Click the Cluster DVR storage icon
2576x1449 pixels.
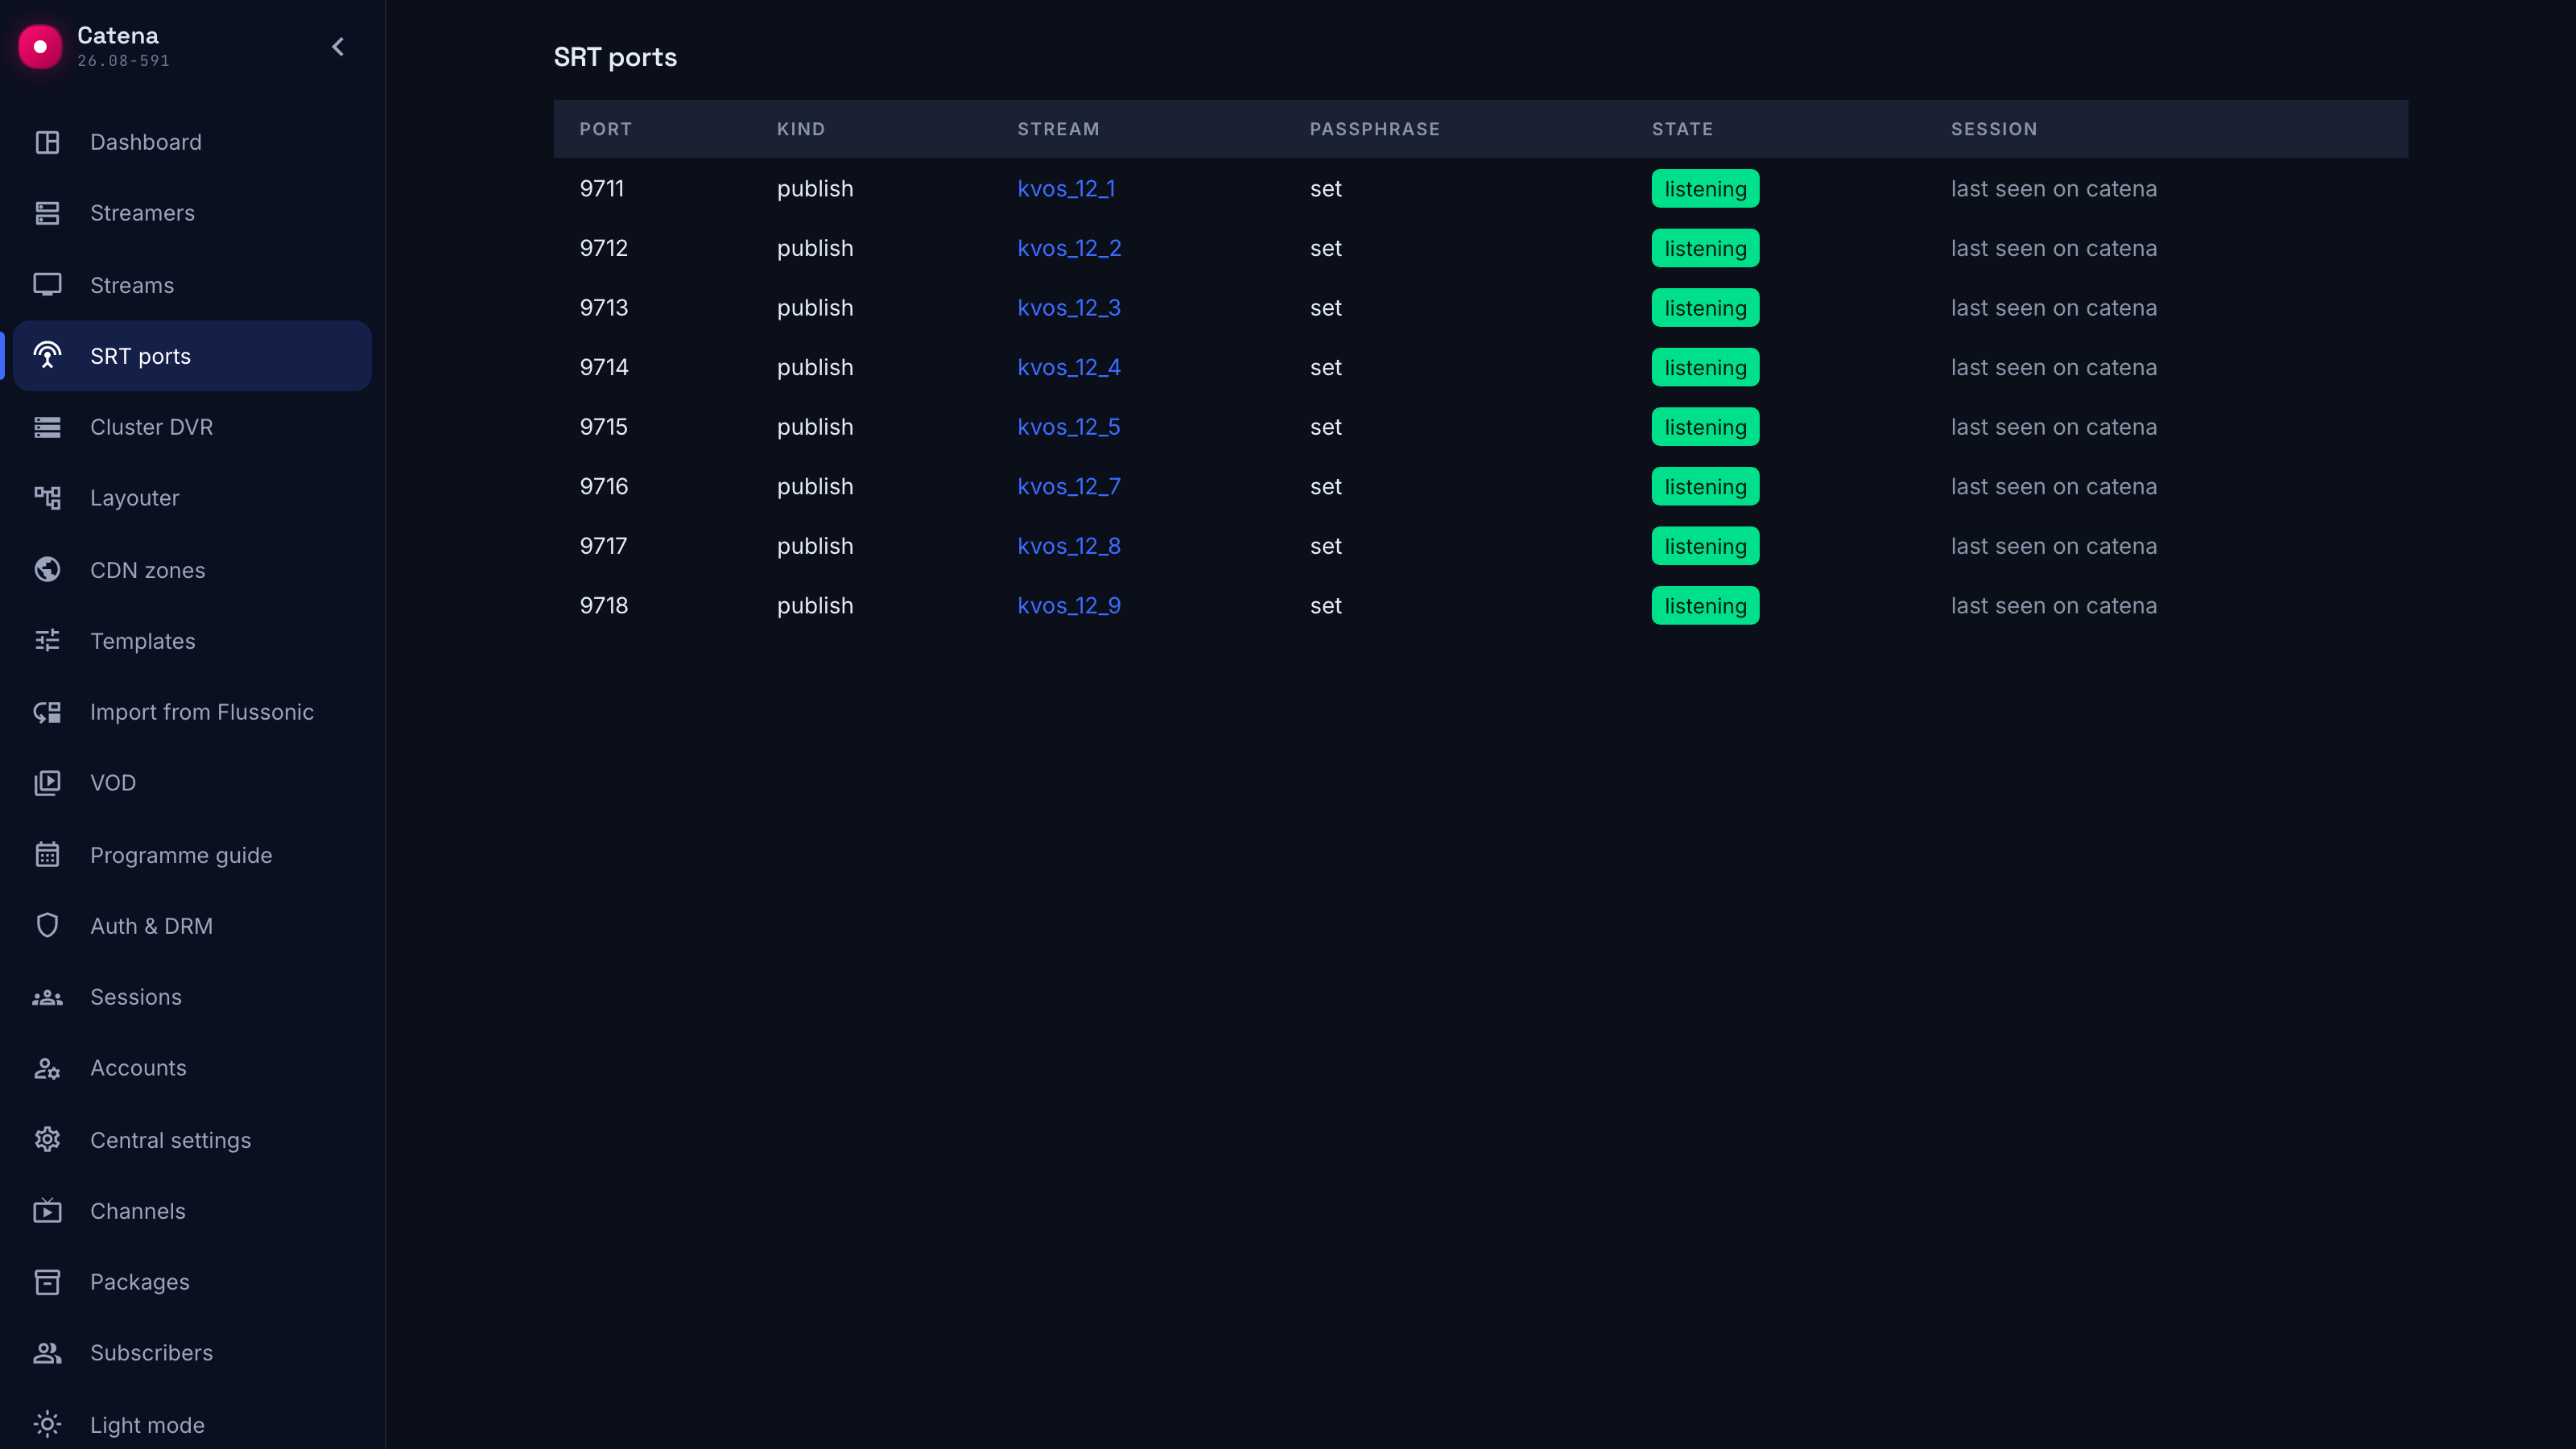click(x=47, y=427)
